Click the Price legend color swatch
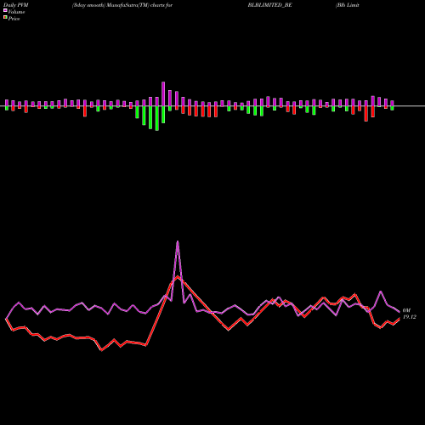Image resolution: width=425 pixels, height=425 pixels. pyautogui.click(x=5, y=18)
